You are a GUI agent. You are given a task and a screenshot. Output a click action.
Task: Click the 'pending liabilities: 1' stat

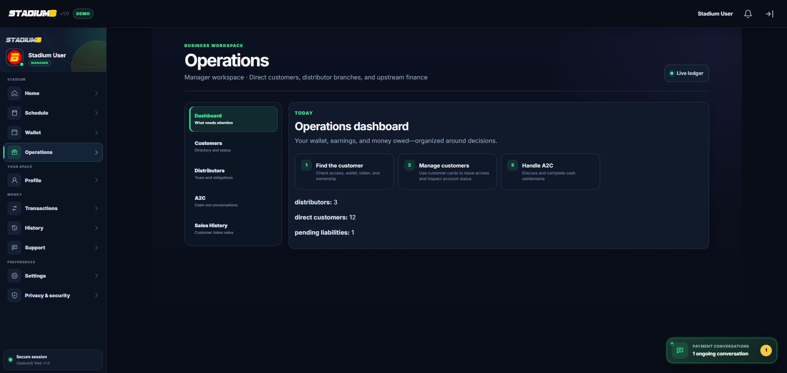pyautogui.click(x=324, y=233)
